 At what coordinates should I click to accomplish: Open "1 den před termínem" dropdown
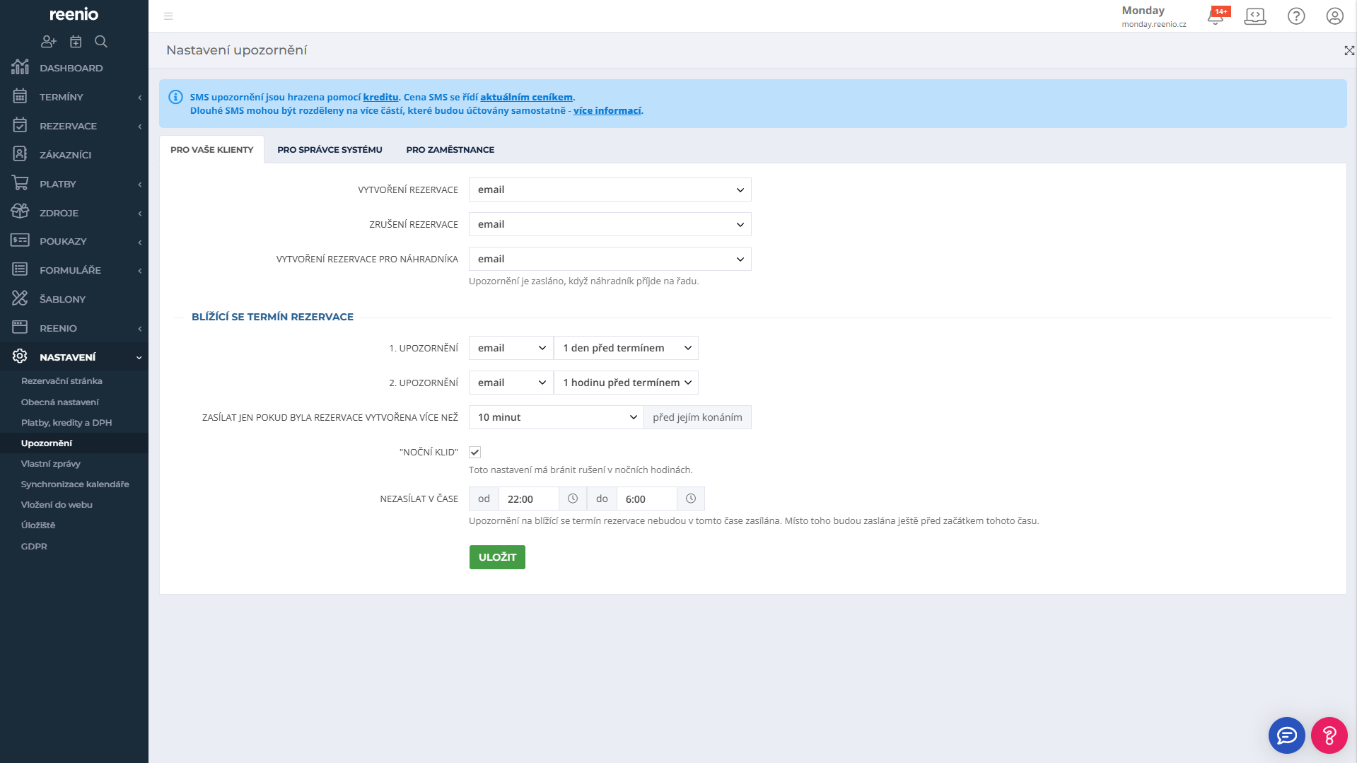point(626,348)
